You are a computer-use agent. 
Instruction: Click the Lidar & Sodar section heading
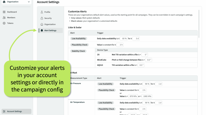[75, 27]
